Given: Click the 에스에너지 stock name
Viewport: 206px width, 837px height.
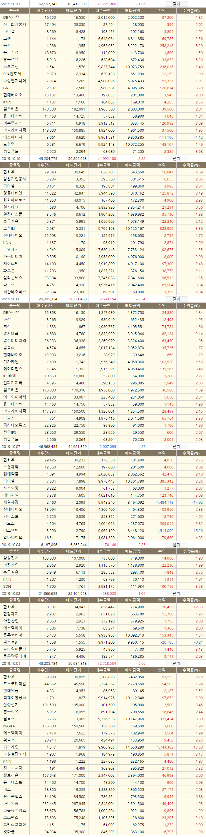Looking at the screenshot, I should point(13,137).
